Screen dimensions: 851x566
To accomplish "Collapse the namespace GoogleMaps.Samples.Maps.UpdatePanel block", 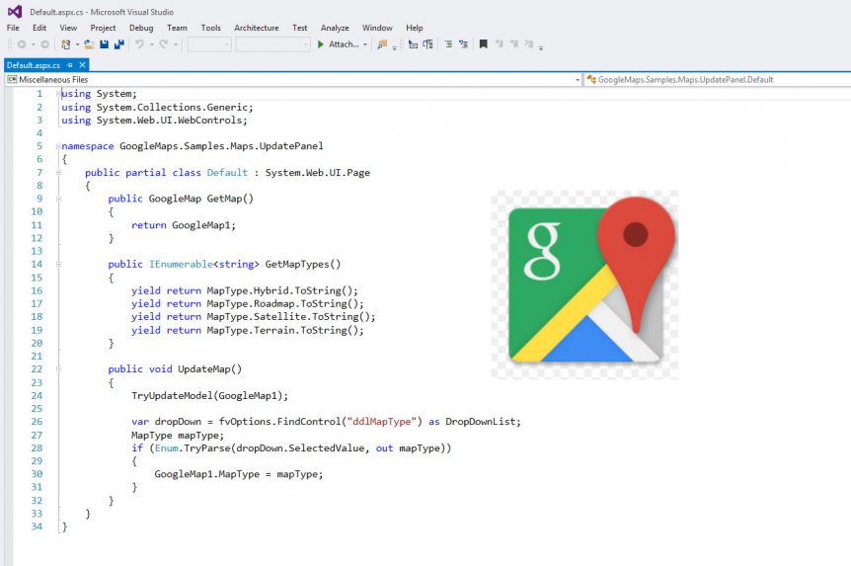I will [58, 146].
